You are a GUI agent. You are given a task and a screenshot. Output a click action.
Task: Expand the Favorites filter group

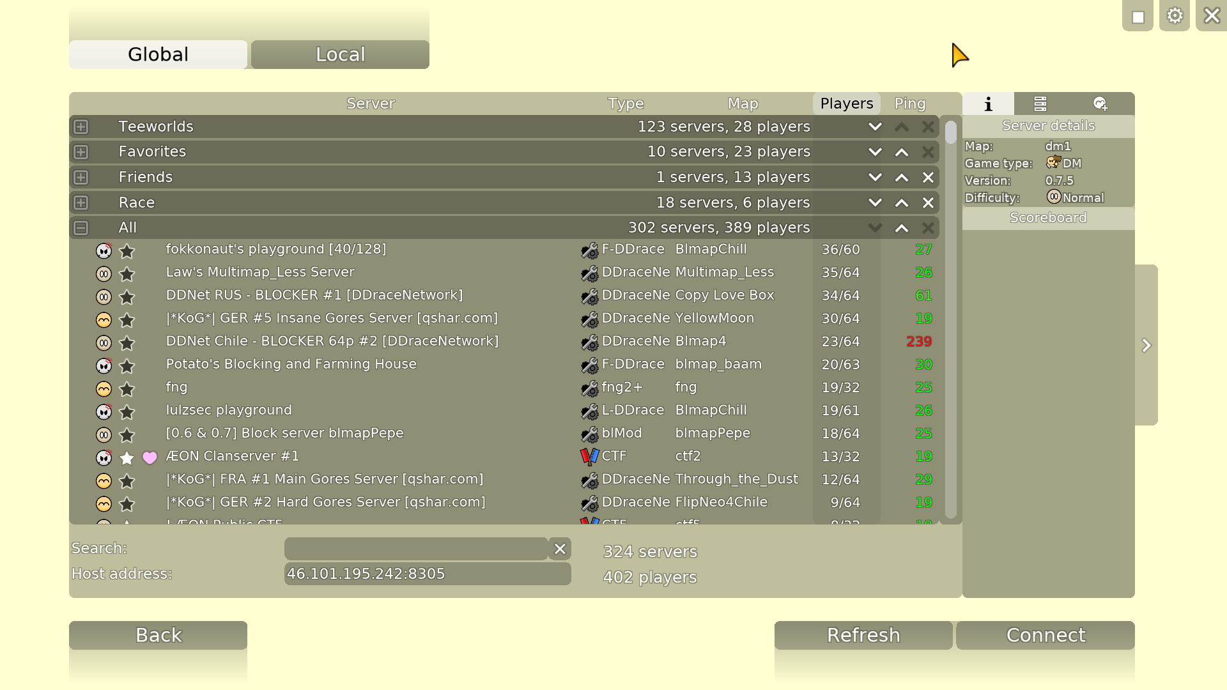point(81,152)
